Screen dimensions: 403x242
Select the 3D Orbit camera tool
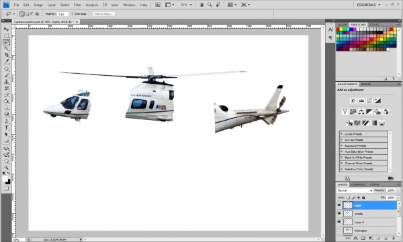click(7, 155)
